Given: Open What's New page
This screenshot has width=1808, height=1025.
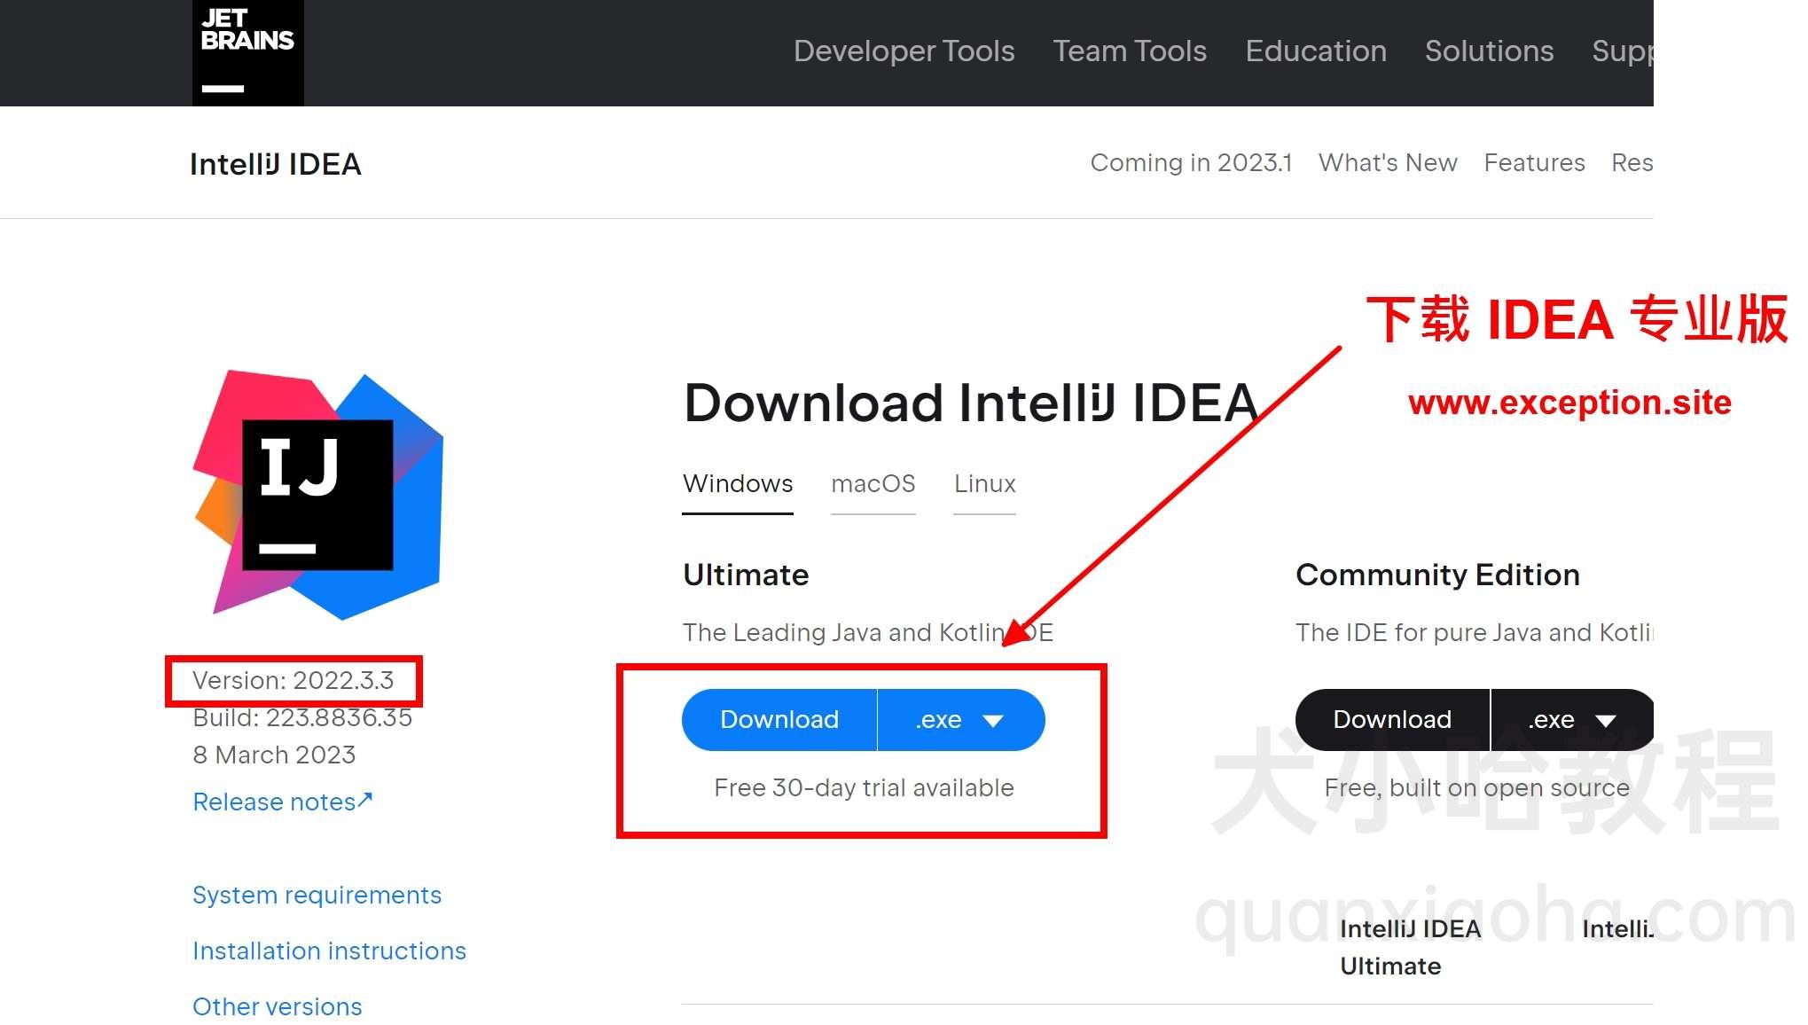Looking at the screenshot, I should click(1388, 163).
